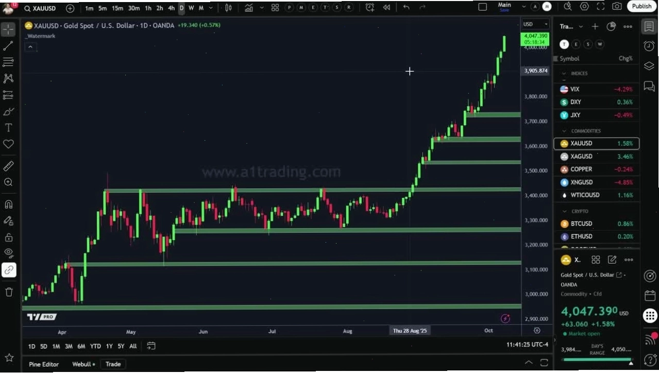Toggle Lock All Drawings padlock
659x373 pixels.
8,237
